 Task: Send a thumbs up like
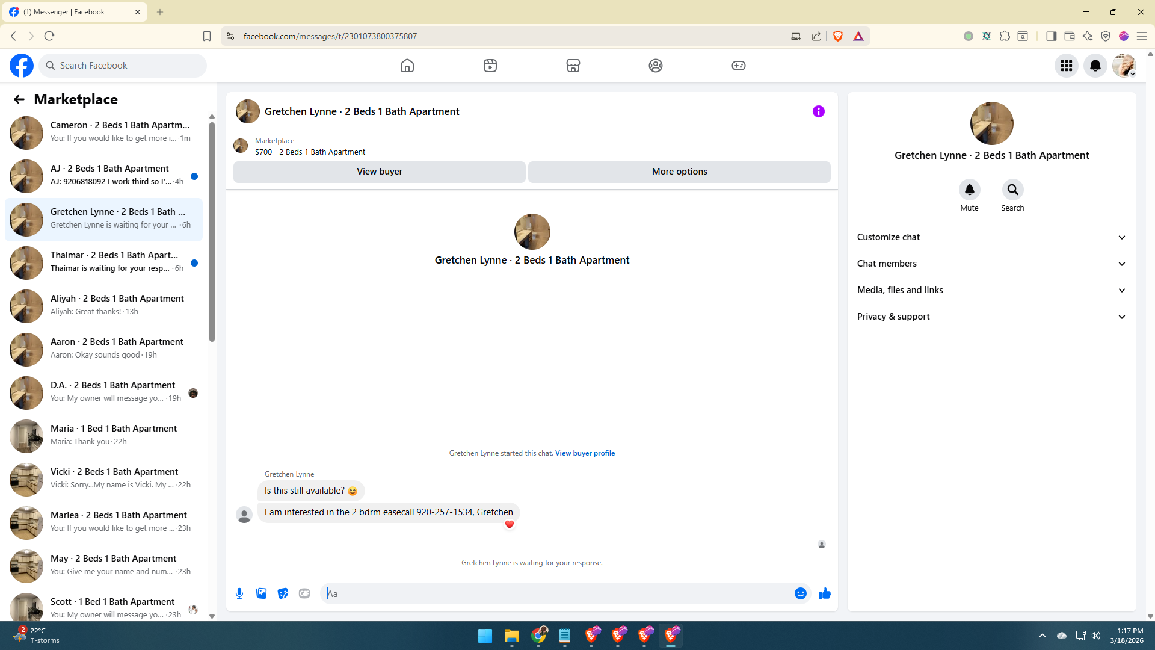point(824,593)
